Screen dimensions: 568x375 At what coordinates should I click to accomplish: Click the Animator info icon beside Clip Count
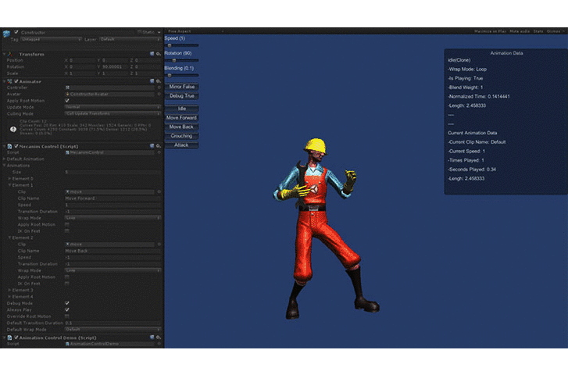pos(13,129)
